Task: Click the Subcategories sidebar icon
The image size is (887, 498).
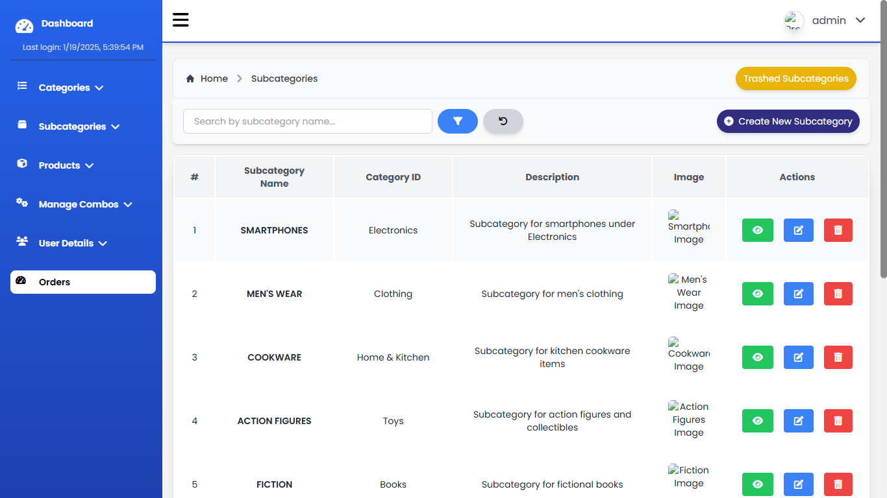Action: click(x=22, y=124)
